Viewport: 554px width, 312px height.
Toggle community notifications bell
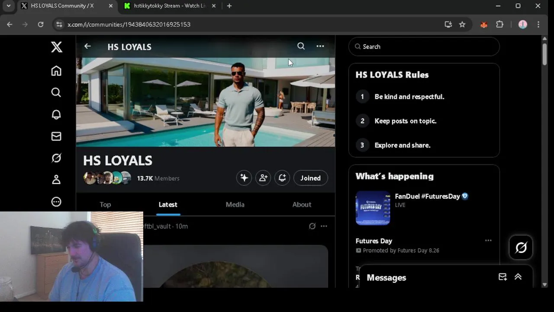point(282,178)
